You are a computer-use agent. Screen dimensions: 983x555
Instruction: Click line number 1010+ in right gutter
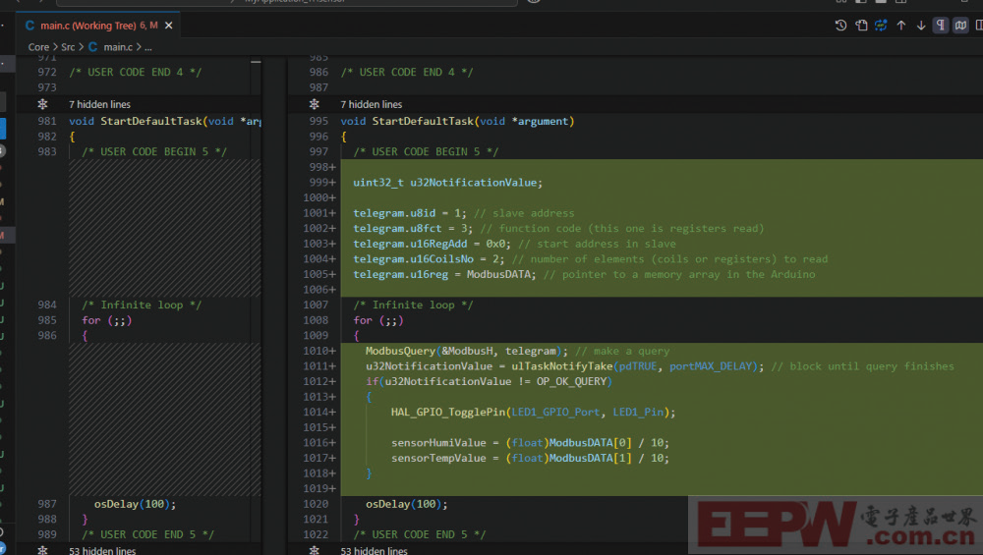pos(319,351)
